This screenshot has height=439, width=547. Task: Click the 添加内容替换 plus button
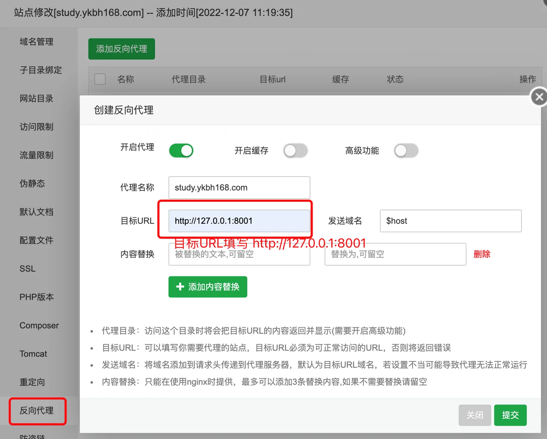tap(208, 287)
